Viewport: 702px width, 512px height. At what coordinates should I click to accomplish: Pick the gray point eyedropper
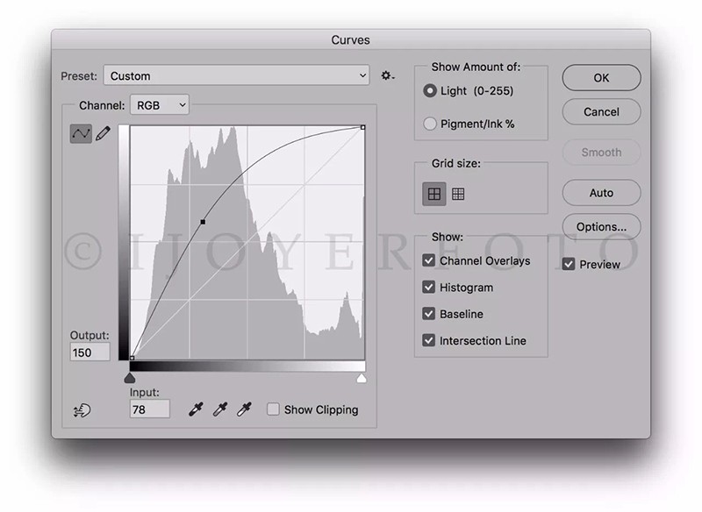tap(220, 409)
